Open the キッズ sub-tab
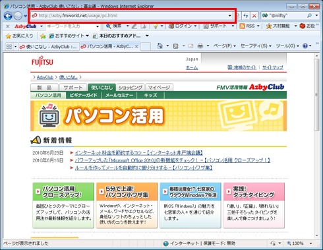The height and width of the screenshot is (250, 323). [x=150, y=95]
